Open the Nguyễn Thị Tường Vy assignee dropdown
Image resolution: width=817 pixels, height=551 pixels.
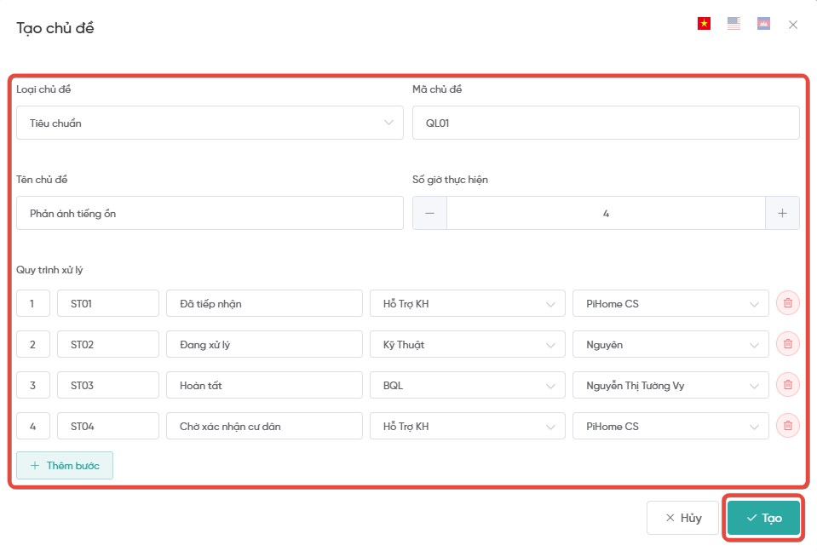coord(670,386)
